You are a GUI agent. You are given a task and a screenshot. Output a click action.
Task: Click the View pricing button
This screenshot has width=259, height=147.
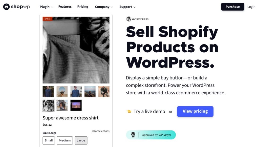[195, 111]
